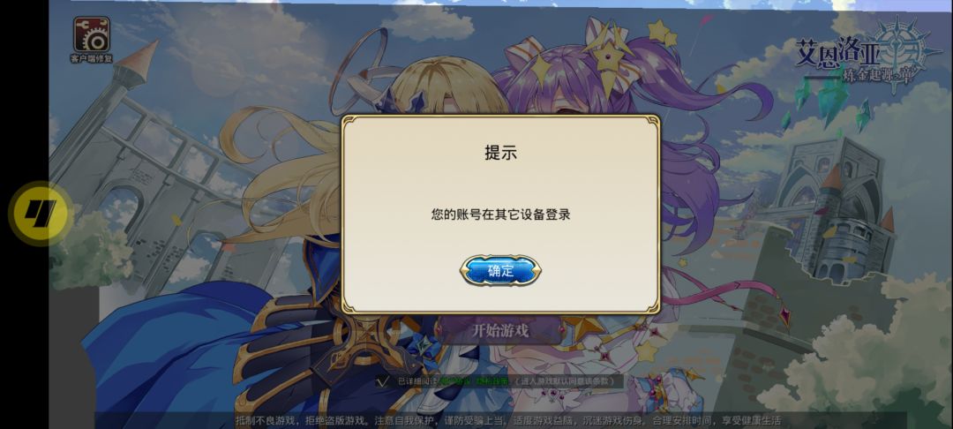Open the 客户端修复 client repair tool icon
953x429 pixels.
coord(92,34)
